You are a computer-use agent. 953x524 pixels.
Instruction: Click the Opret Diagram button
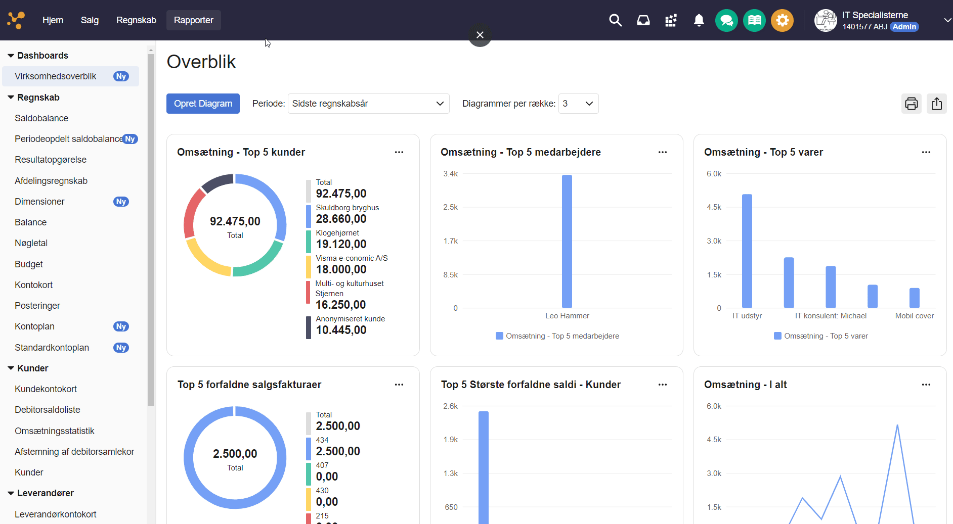pos(203,104)
